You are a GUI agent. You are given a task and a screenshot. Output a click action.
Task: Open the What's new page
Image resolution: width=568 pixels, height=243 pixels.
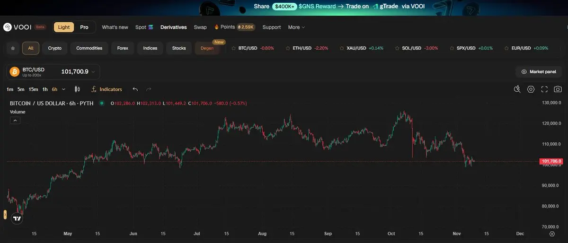(x=115, y=27)
